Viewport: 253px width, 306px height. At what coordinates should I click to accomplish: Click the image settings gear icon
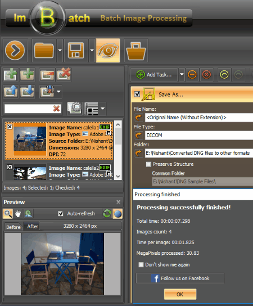coord(75,109)
